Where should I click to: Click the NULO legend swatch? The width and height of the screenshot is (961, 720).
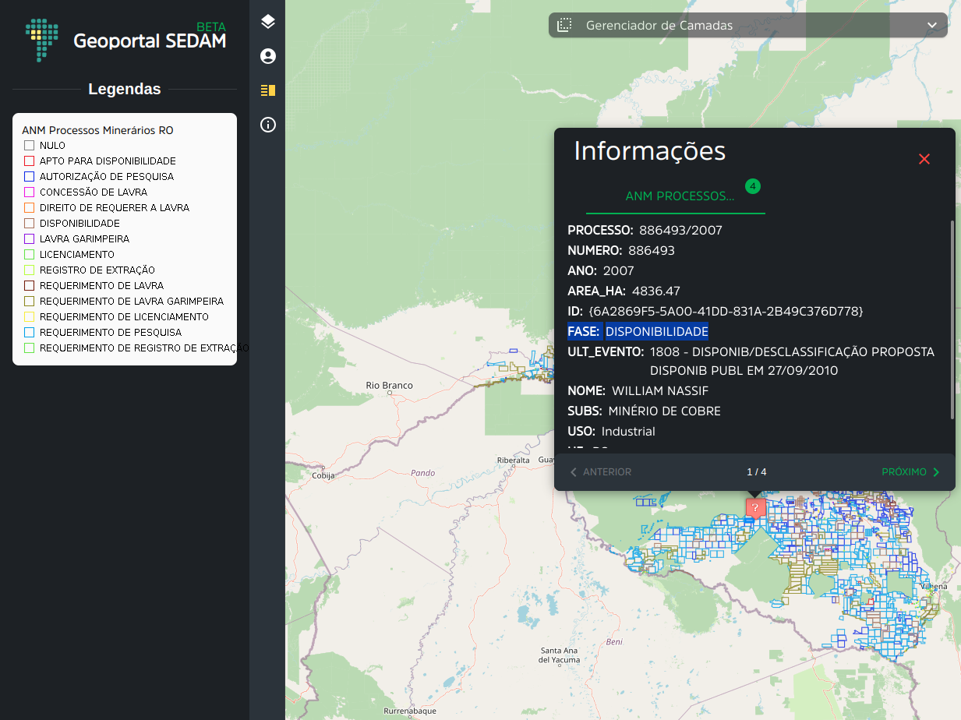(29, 146)
